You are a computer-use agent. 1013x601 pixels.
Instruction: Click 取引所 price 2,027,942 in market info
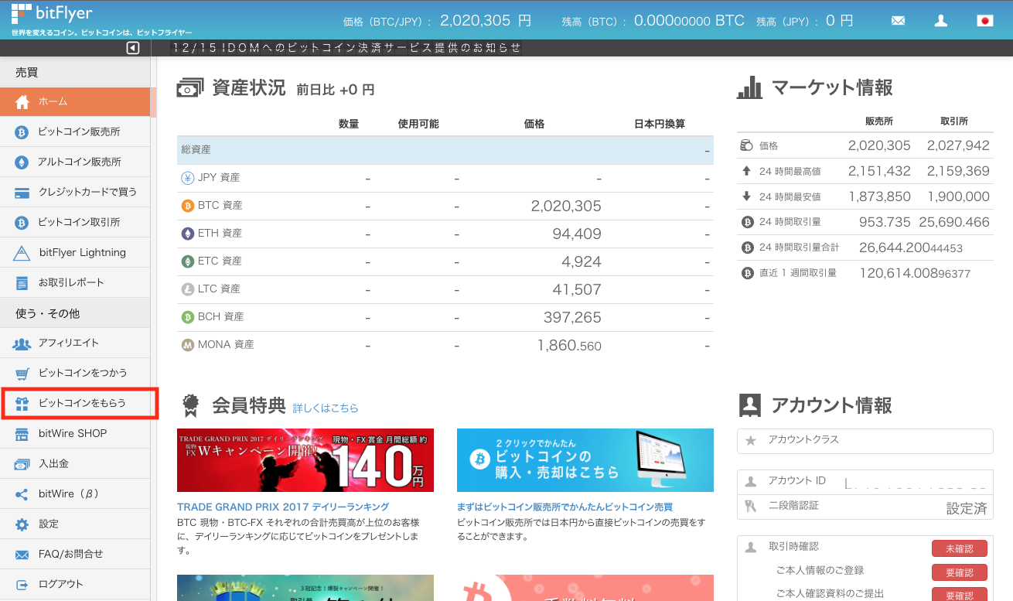click(958, 145)
